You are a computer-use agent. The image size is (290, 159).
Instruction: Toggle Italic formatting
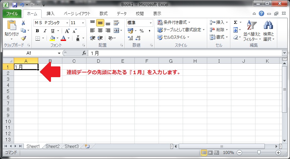45,31
